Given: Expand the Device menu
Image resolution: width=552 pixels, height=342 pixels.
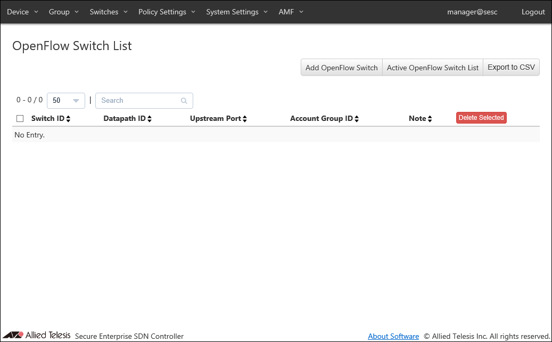Looking at the screenshot, I should click(22, 12).
